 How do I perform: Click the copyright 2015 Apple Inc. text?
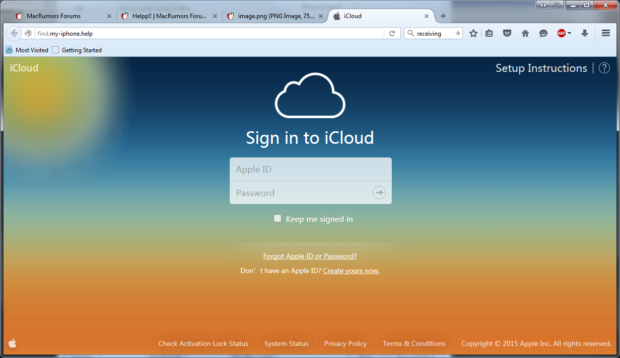click(536, 343)
